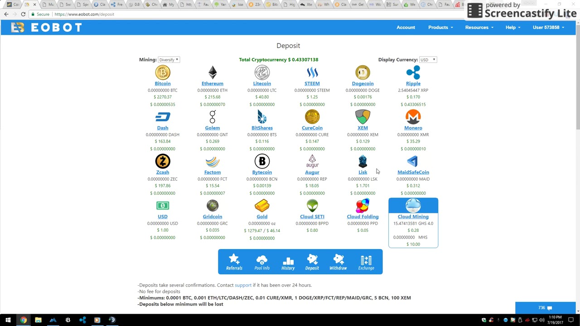Click the Gold bars icon
Viewport: 580px width, 326px height.
tap(262, 206)
